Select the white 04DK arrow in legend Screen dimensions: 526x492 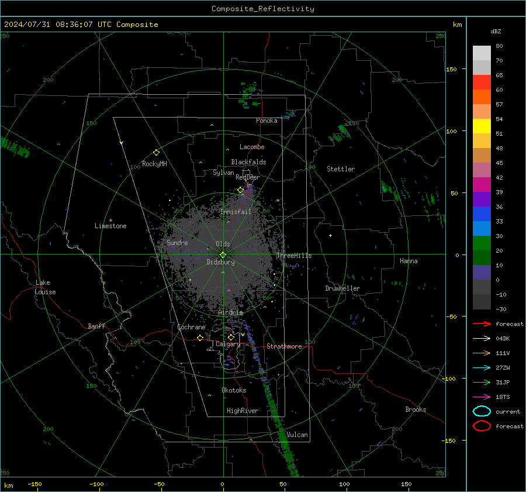(482, 338)
